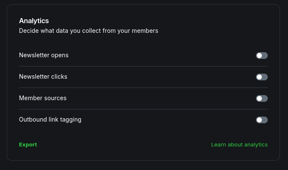Click the green Export link
This screenshot has width=288, height=170.
[28, 144]
